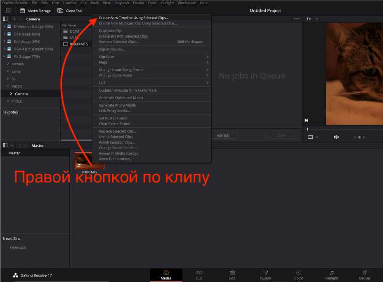Expand GGV-4 (E:\) drive
This screenshot has height=282, width=383.
coord(5,49)
